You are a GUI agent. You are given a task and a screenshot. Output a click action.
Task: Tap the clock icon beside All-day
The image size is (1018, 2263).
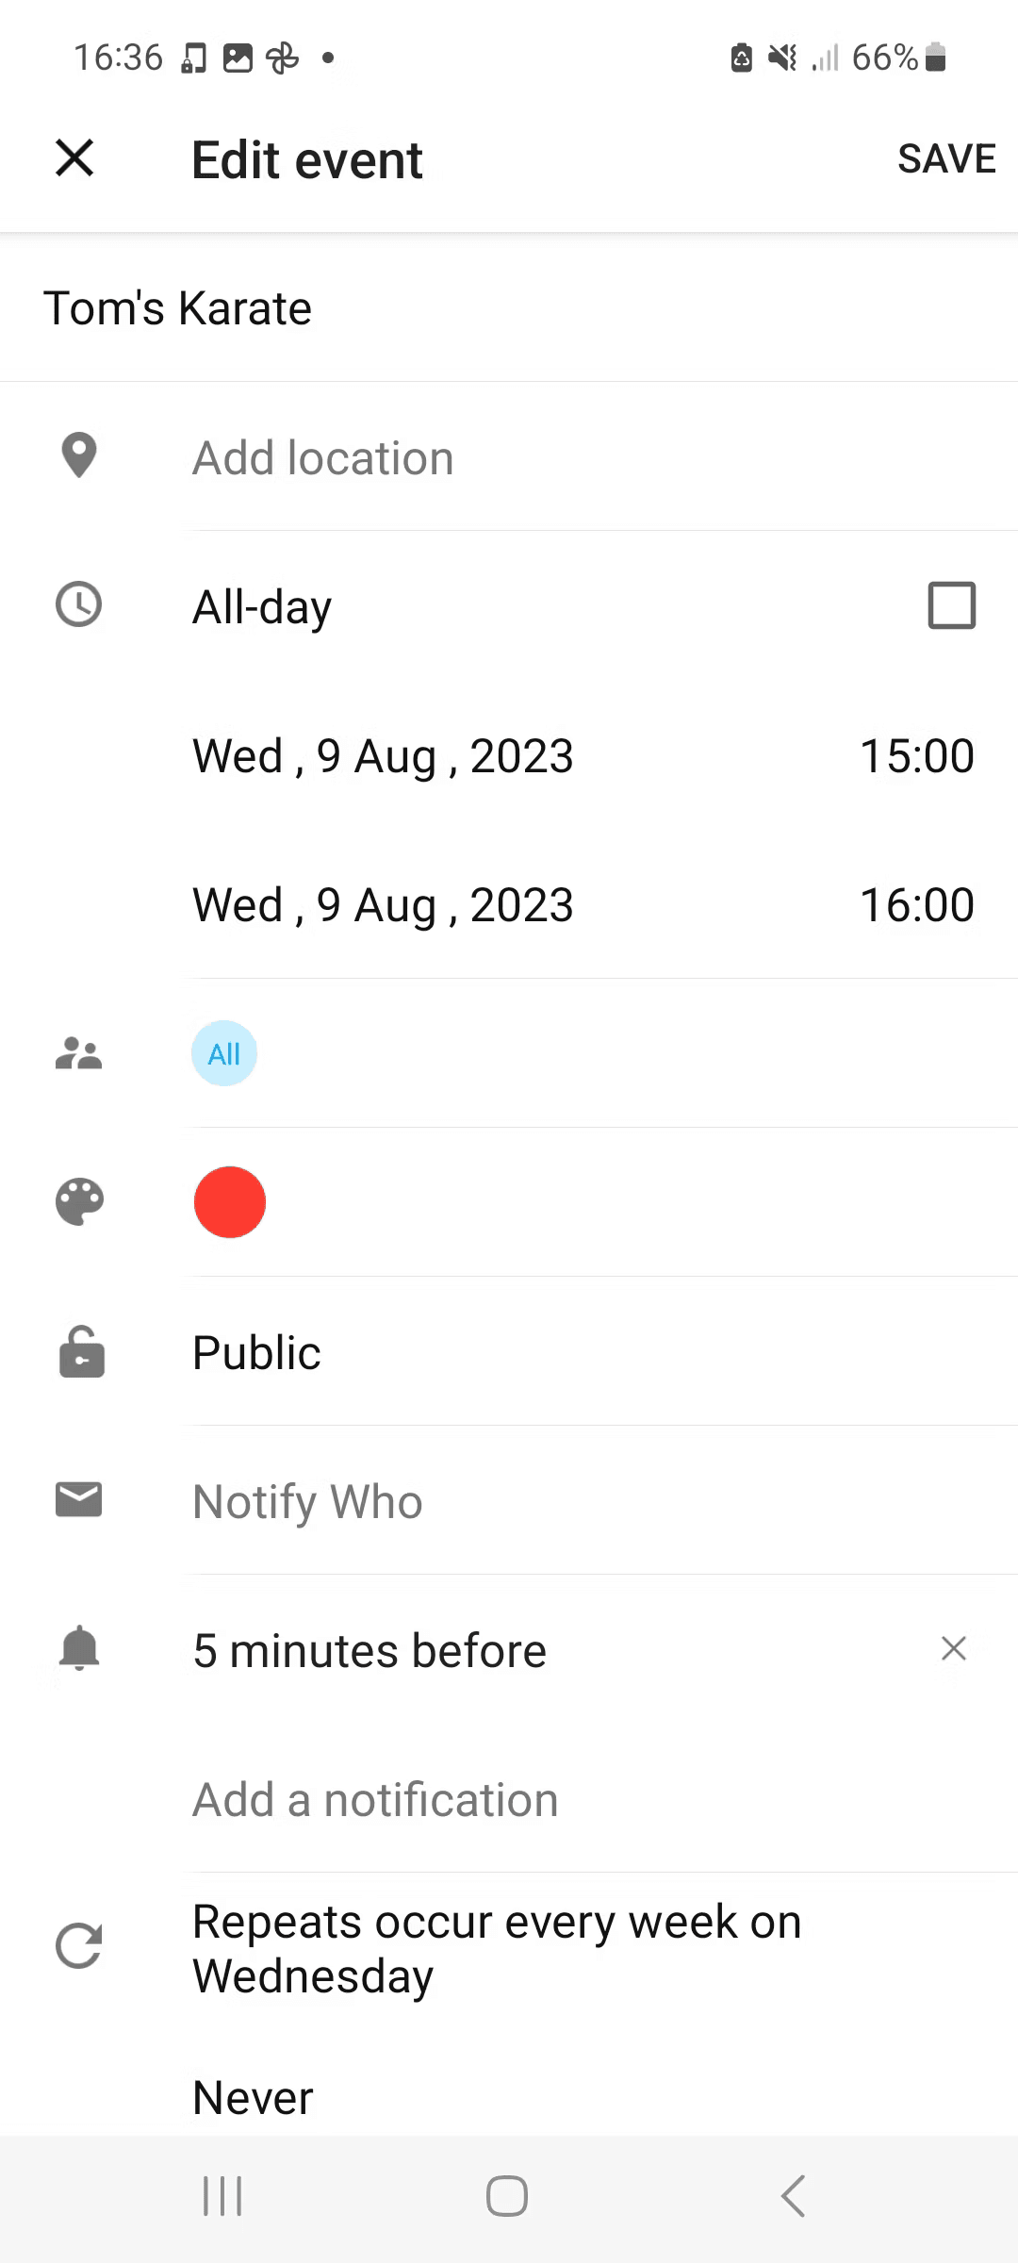click(x=79, y=604)
